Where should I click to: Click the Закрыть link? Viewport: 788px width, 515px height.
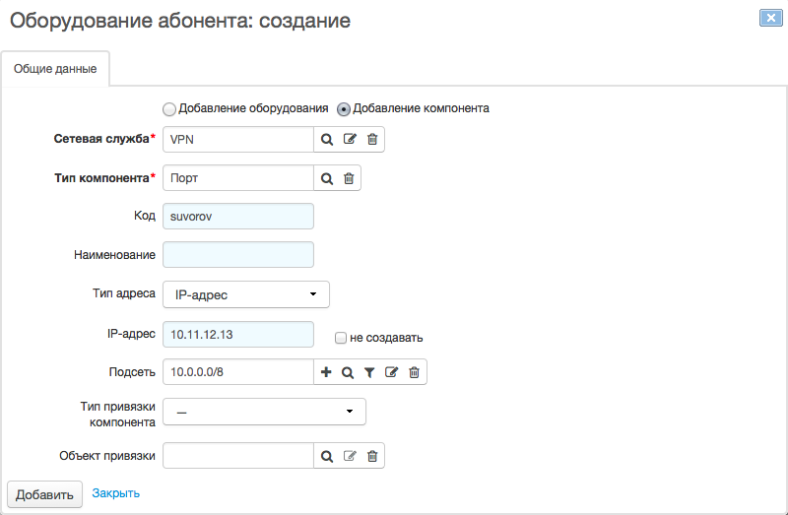pyautogui.click(x=115, y=493)
